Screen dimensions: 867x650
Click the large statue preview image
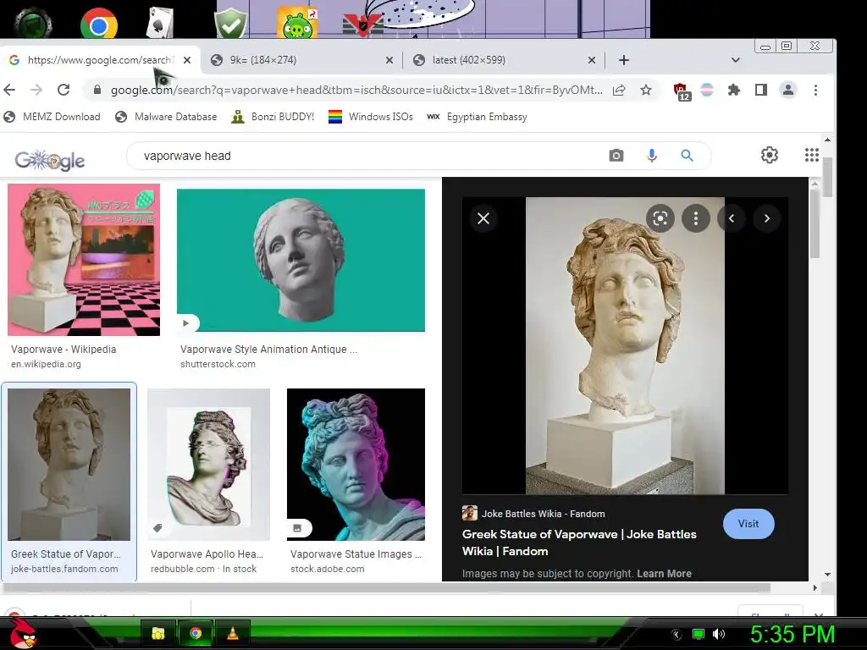point(625,345)
